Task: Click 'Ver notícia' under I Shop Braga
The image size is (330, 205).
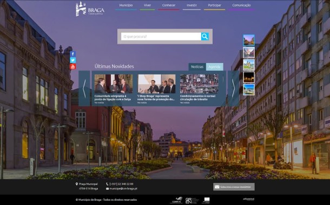Action: (x=142, y=103)
